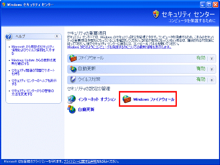Maximize the Windows セキュリティ センター window
220x165 pixels.
click(209, 5)
